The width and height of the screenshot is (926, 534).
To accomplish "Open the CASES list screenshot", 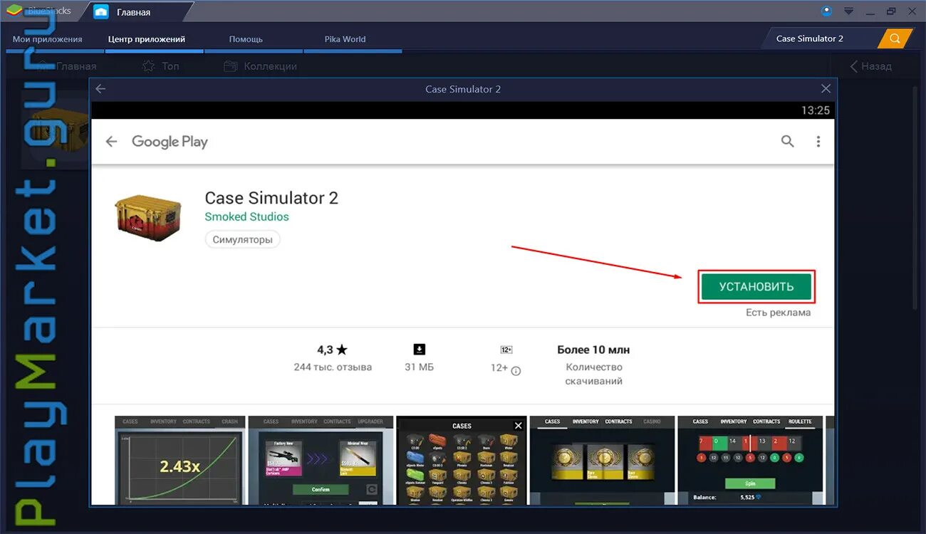I will (462, 460).
